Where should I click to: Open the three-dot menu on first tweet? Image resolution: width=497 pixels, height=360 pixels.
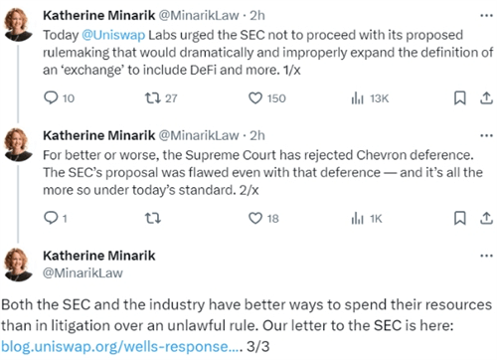486,15
